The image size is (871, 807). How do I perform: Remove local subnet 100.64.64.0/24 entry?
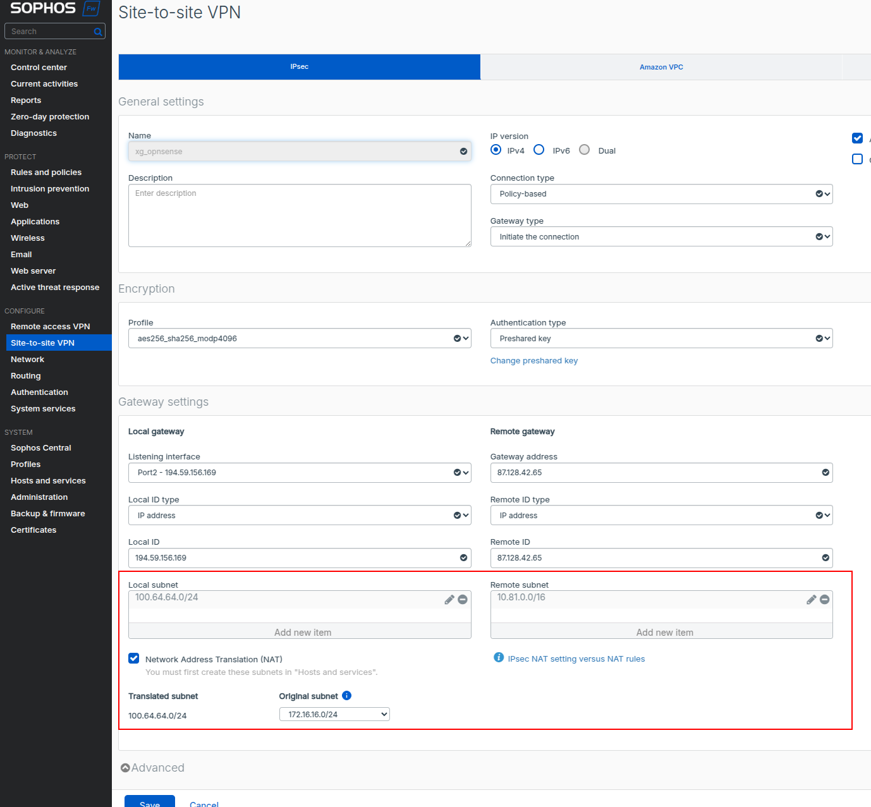click(x=463, y=600)
